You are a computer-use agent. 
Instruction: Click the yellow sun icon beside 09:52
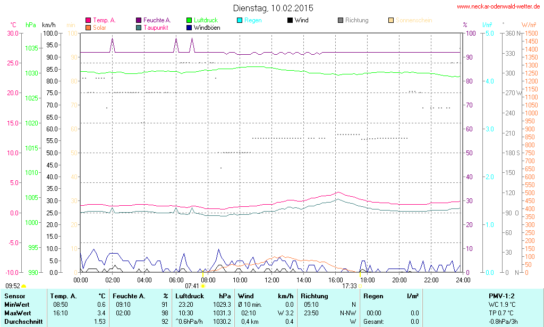[23, 287]
